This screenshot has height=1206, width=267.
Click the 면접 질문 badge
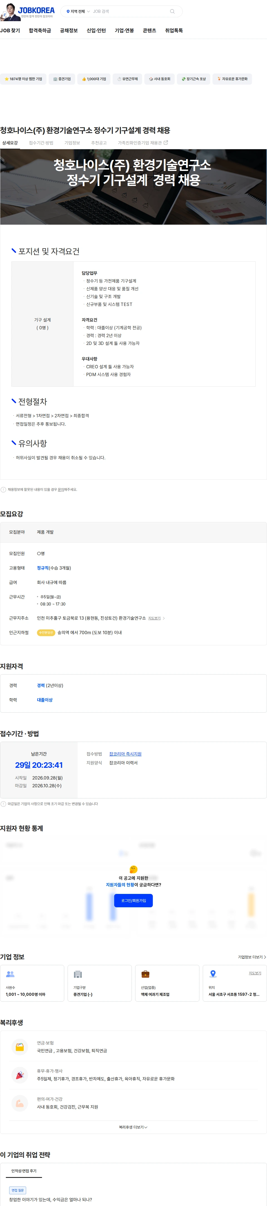[x=18, y=1190]
